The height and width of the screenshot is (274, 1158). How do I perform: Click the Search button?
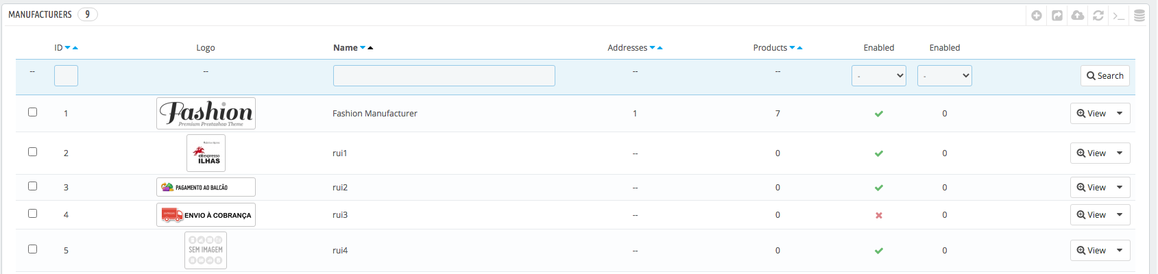point(1105,76)
